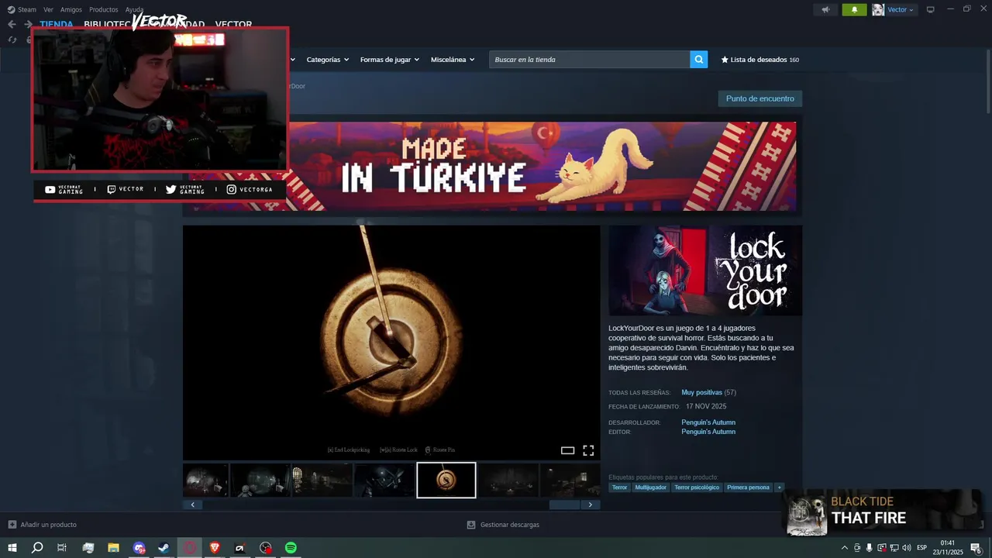Open the Steam announcements megaphone icon
The width and height of the screenshot is (992, 558).
(x=825, y=10)
